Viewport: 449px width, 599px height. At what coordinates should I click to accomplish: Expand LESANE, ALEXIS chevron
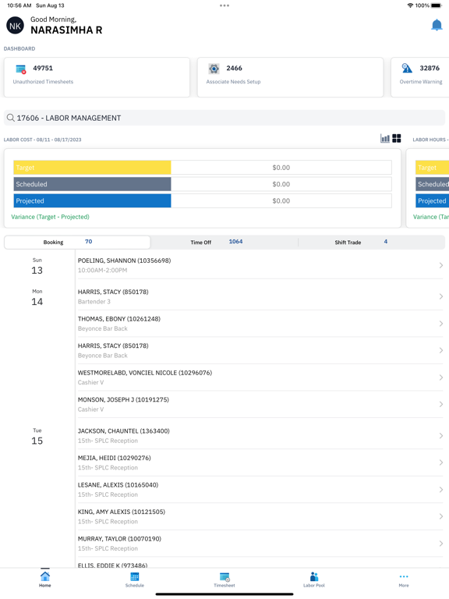tap(441, 489)
